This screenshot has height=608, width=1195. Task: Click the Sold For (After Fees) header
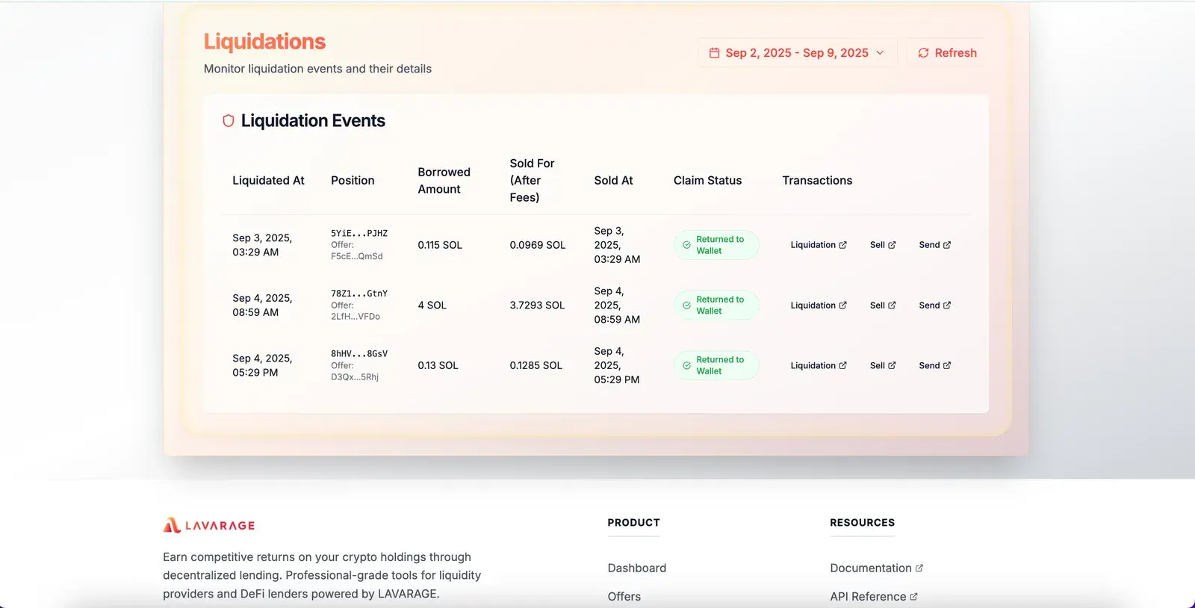coord(532,181)
